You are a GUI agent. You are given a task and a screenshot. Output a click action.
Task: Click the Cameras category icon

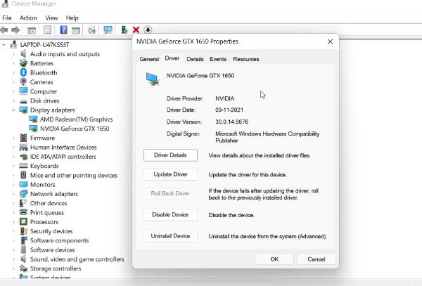click(x=23, y=82)
